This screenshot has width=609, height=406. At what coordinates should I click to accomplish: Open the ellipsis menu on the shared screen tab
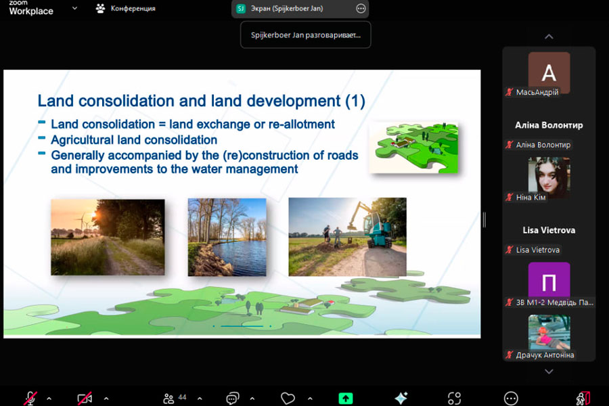361,9
